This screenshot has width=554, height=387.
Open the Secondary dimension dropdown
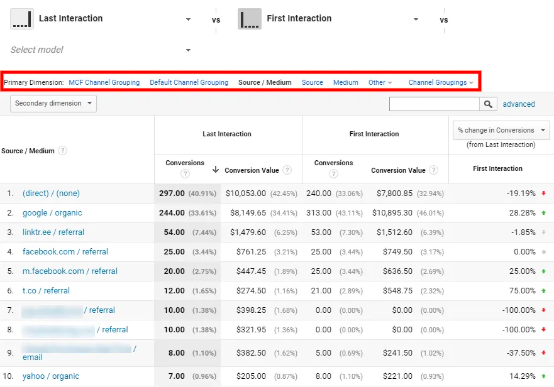53,104
